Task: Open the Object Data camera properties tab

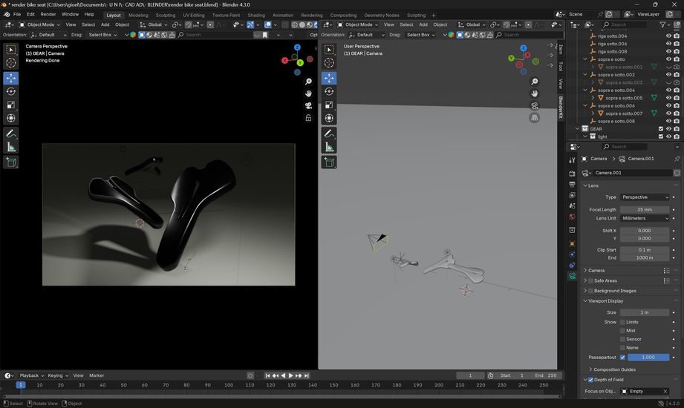Action: 572,276
